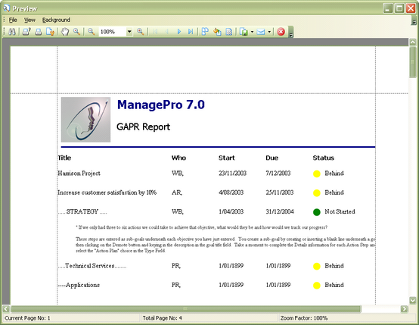Open the File menu
The height and width of the screenshot is (325, 419).
point(13,20)
